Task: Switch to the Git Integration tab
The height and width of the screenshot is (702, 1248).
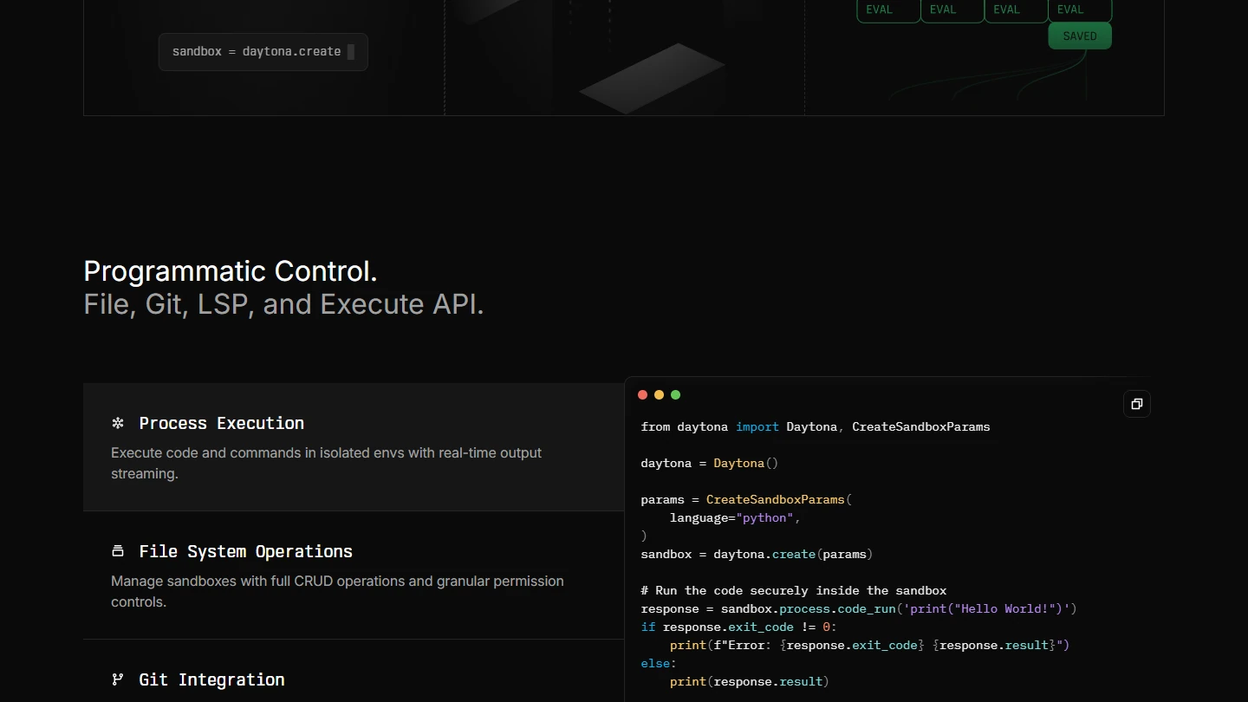Action: click(x=211, y=679)
